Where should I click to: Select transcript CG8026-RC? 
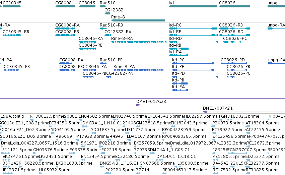232,42
